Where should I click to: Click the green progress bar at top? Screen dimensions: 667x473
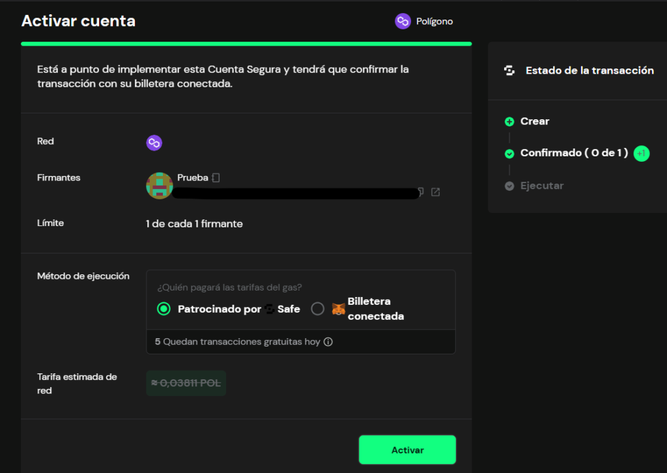246,44
